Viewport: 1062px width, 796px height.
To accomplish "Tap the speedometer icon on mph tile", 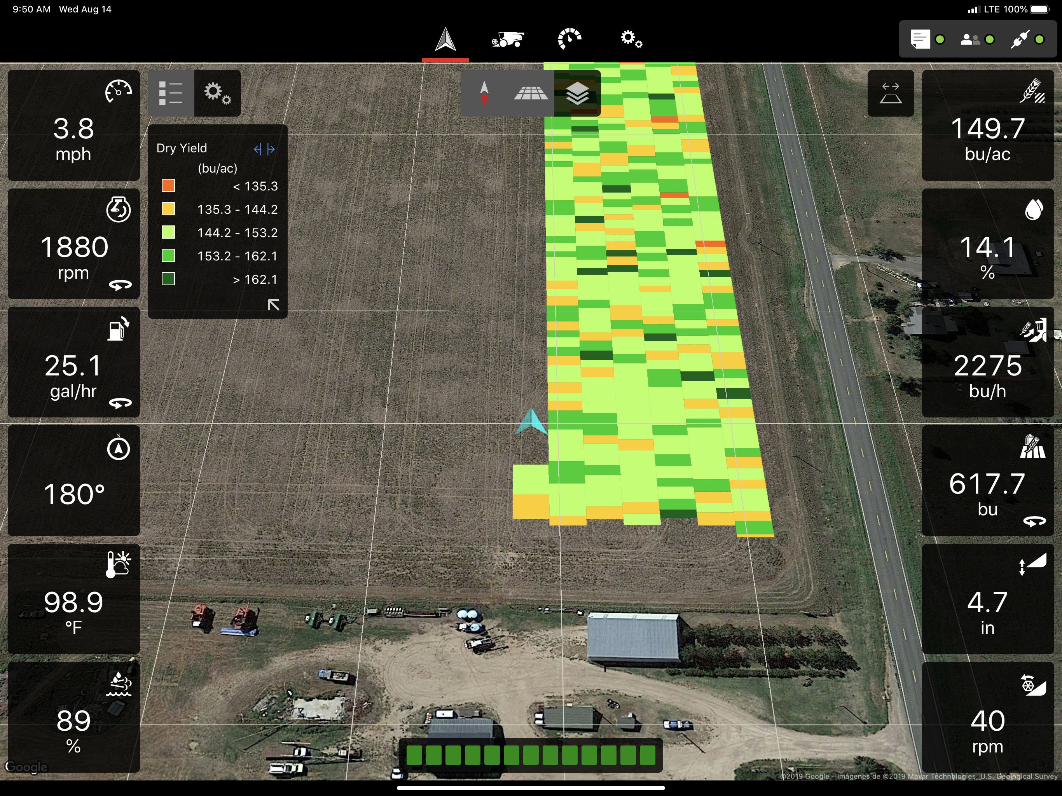I will (119, 91).
